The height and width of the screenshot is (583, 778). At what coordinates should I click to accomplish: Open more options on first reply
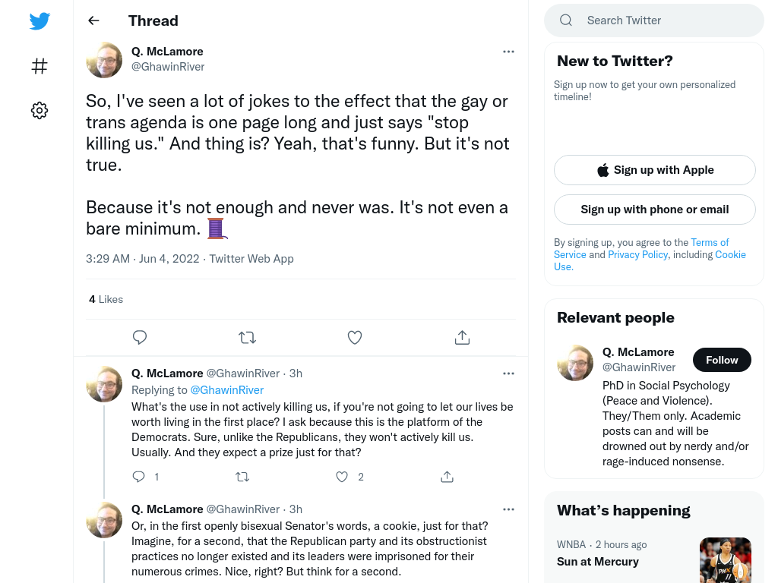coord(508,373)
